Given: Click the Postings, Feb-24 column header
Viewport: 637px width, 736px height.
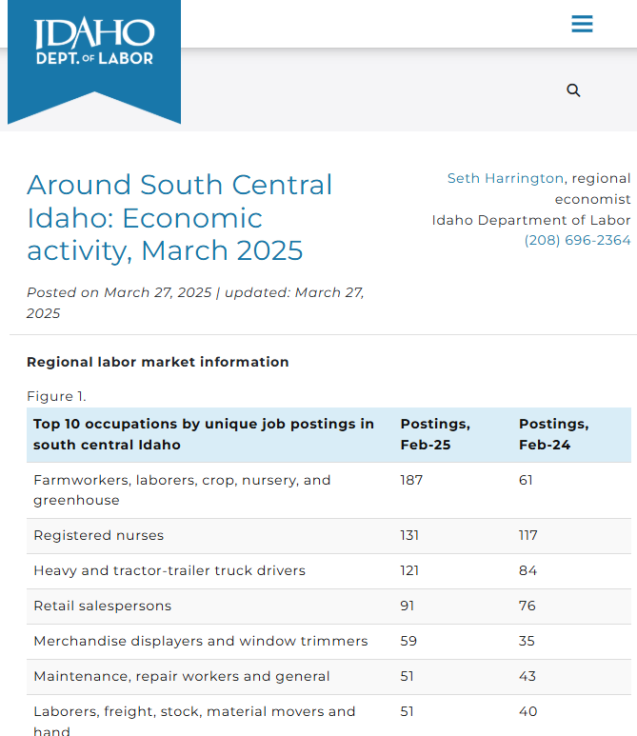Looking at the screenshot, I should [x=554, y=434].
